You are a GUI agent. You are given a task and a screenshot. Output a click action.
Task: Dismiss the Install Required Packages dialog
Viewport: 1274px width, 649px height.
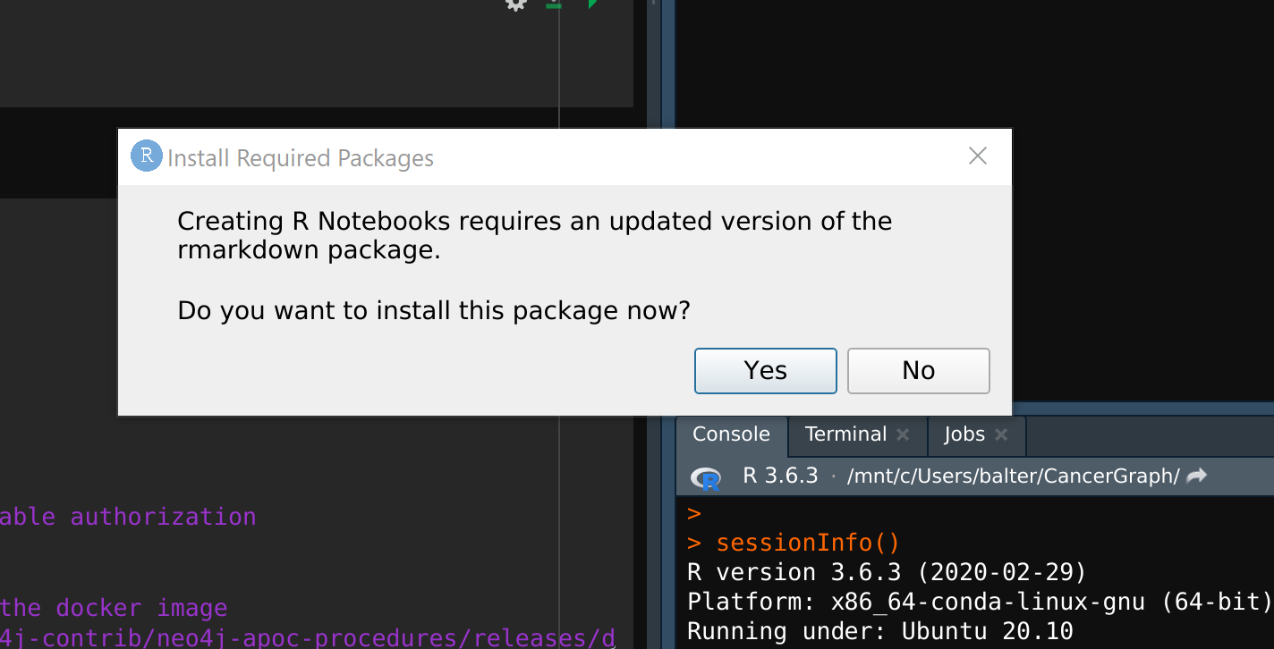click(977, 156)
